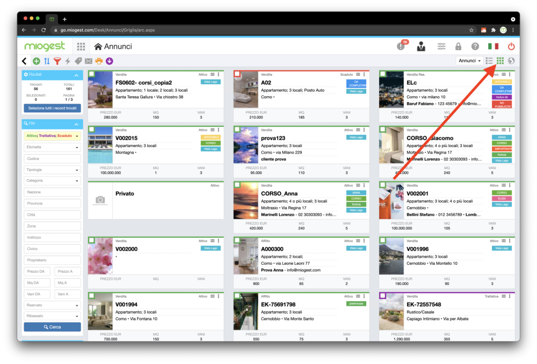Add a new listing with green plus
Viewport: 537px width, 364px height.
pyautogui.click(x=37, y=61)
